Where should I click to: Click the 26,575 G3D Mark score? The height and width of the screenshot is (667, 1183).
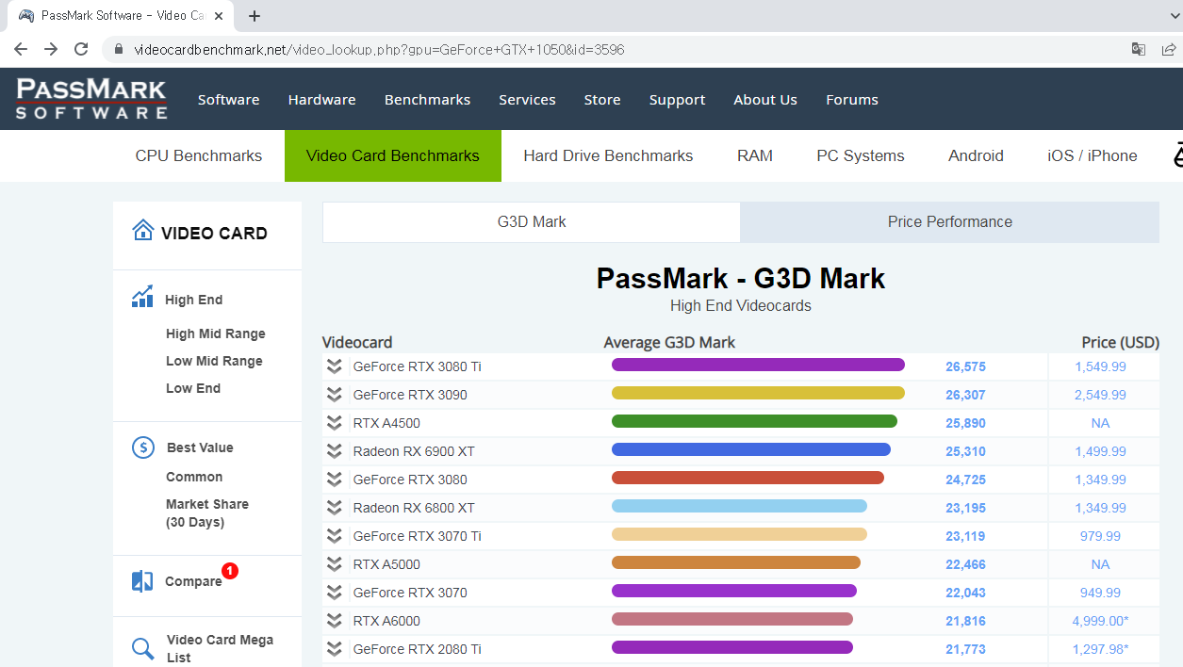click(x=966, y=366)
